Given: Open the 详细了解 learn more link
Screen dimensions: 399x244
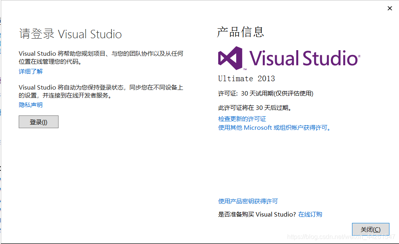Looking at the screenshot, I should (31, 72).
